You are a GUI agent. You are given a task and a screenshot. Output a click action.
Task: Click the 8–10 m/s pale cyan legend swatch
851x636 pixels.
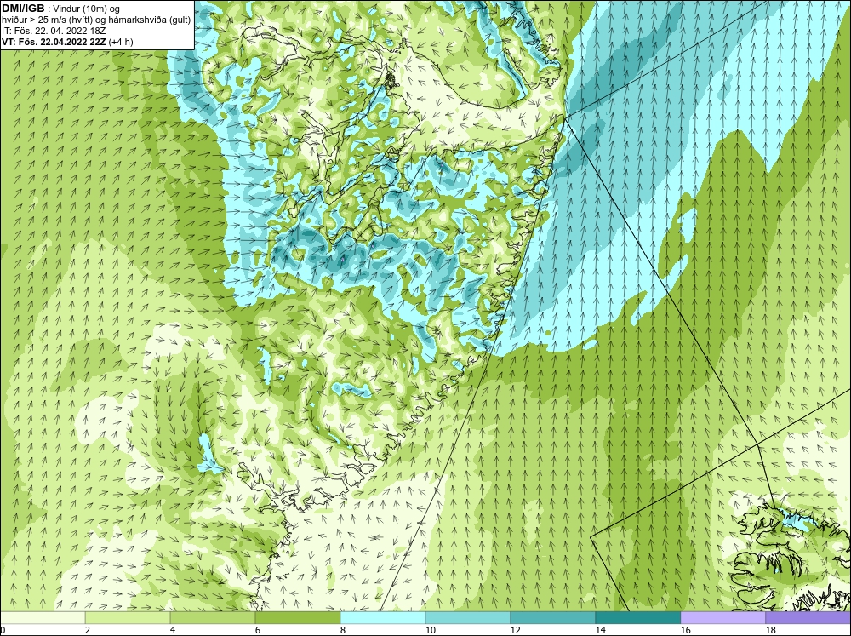coord(383,618)
